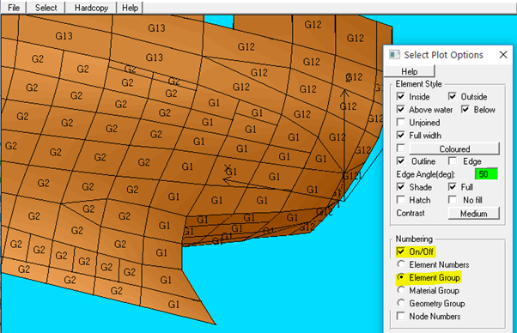Click the Coloured button
This screenshot has width=517, height=333.
coord(454,148)
